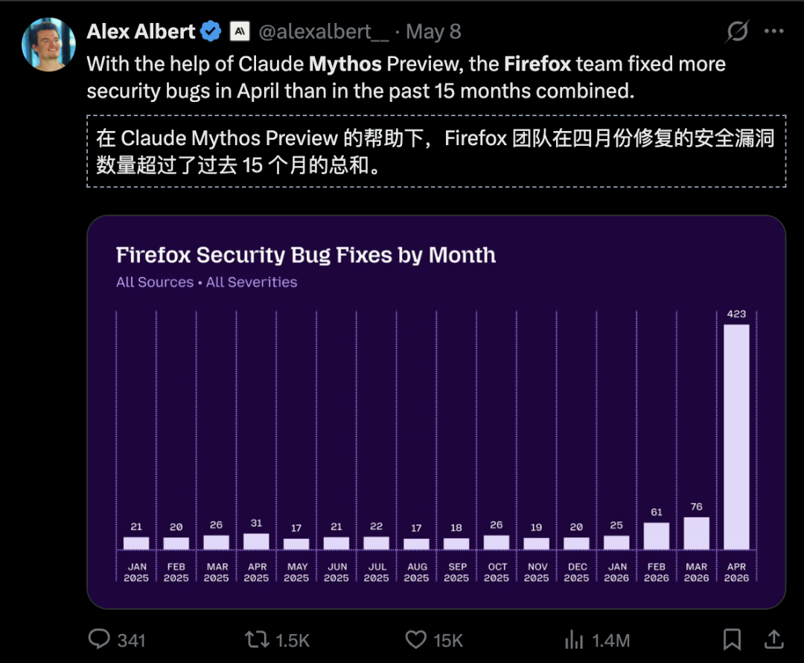
Task: Open view analytics bar chart icon
Action: tap(574, 640)
